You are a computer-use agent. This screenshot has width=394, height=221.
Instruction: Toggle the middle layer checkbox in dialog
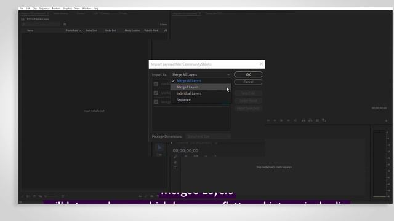pyautogui.click(x=156, y=93)
